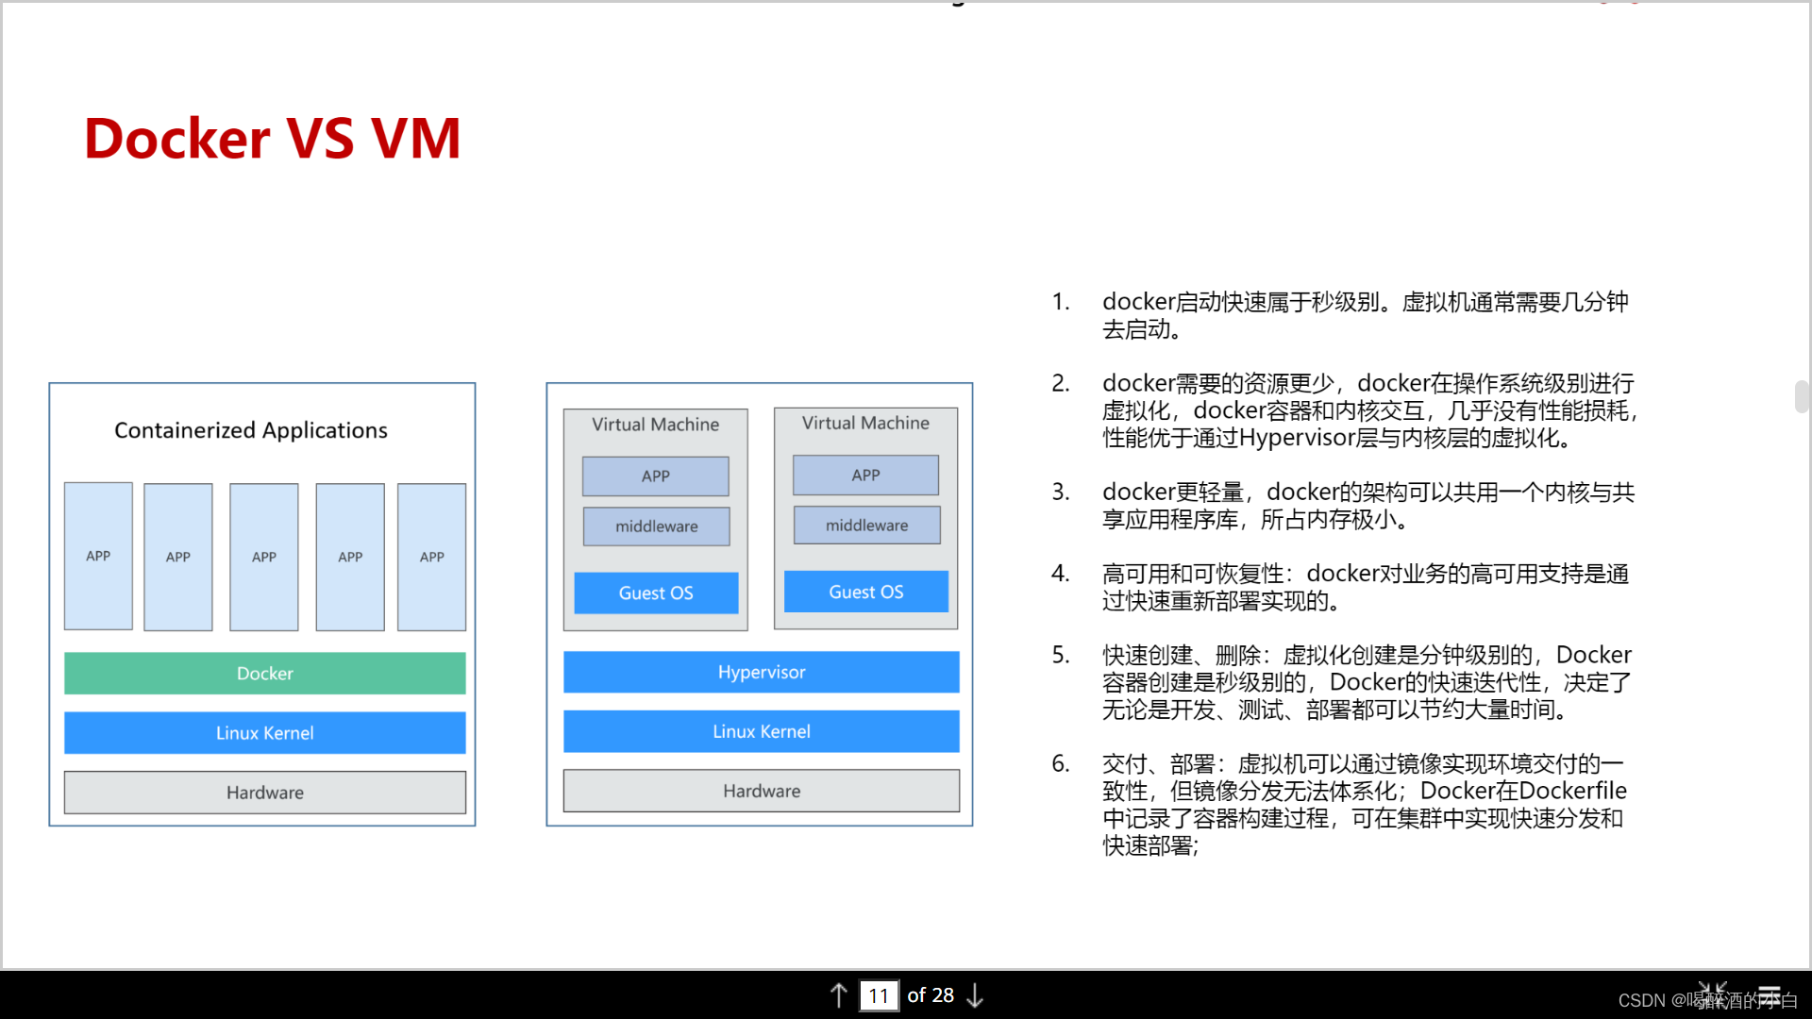Click the 'of 28' page count text
Screen dimensions: 1812x1019
tap(931, 995)
